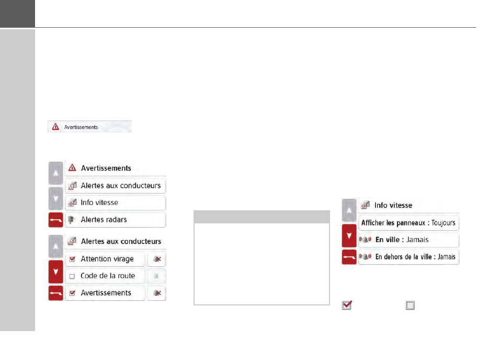The width and height of the screenshot is (499, 352).
Task: Open Alertes aux conducteurs menu entry
Action: click(x=115, y=186)
